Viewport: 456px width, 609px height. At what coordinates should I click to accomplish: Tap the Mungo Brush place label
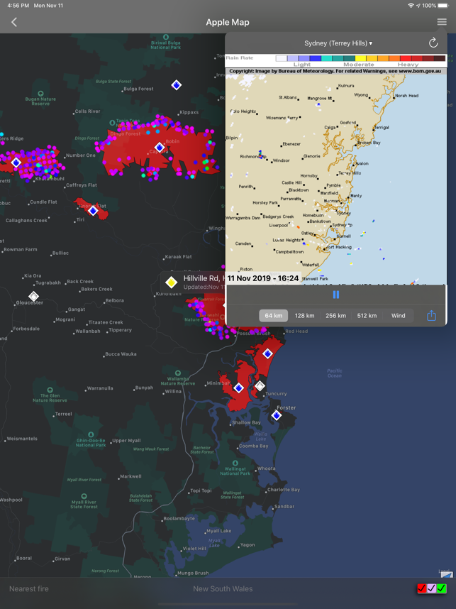(x=193, y=573)
